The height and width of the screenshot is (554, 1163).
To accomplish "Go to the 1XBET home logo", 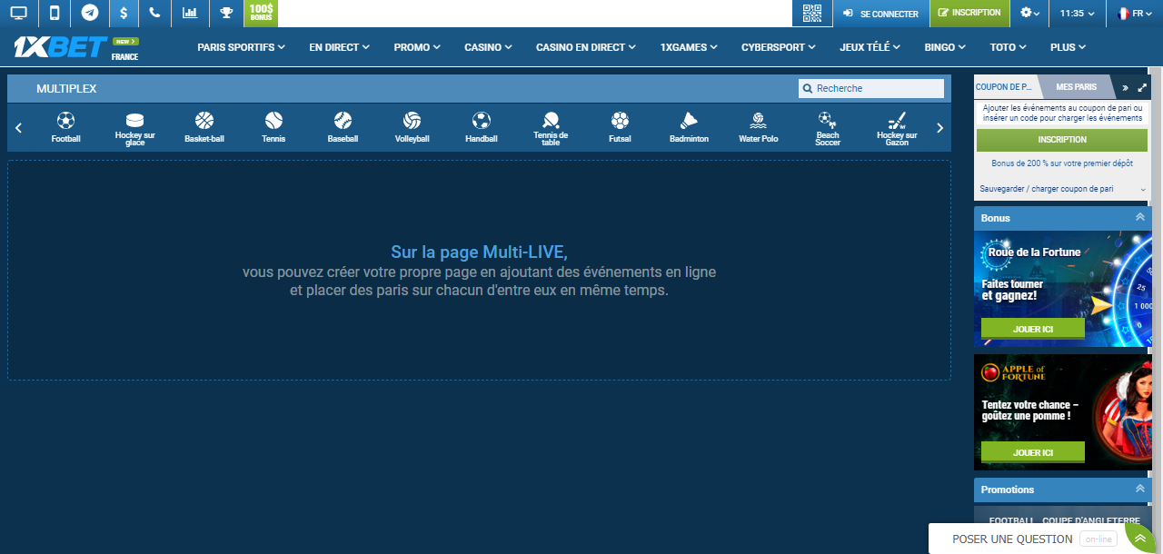I will (x=60, y=47).
